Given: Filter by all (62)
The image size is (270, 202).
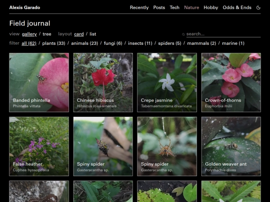Looking at the screenshot, I should (x=29, y=43).
